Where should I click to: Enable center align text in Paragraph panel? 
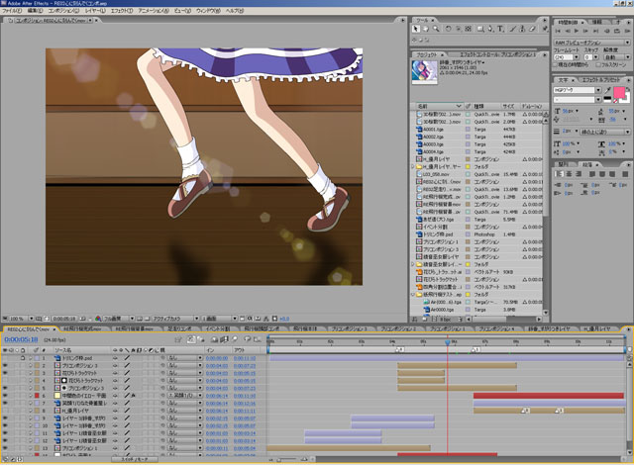click(x=570, y=174)
